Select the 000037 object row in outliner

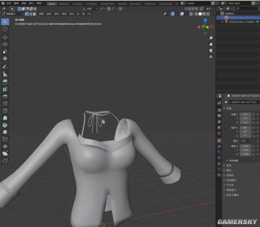[x=238, y=18]
